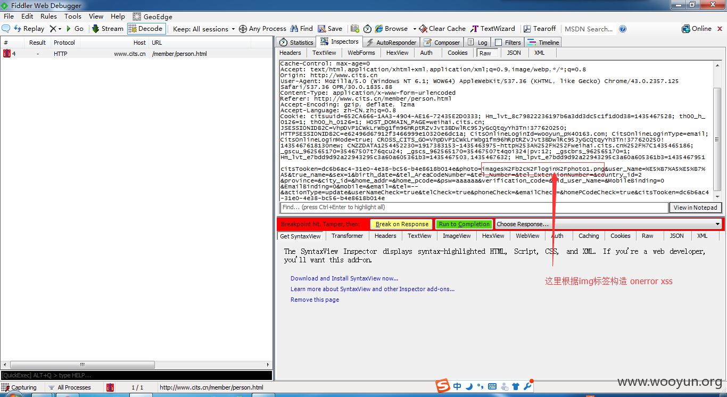Screen dimensions: 727x397
Task: Select request HexView inspector tab
Action: click(x=397, y=53)
